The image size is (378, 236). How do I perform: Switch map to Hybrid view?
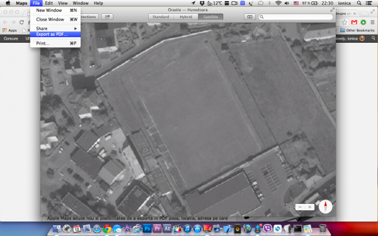[x=186, y=17]
